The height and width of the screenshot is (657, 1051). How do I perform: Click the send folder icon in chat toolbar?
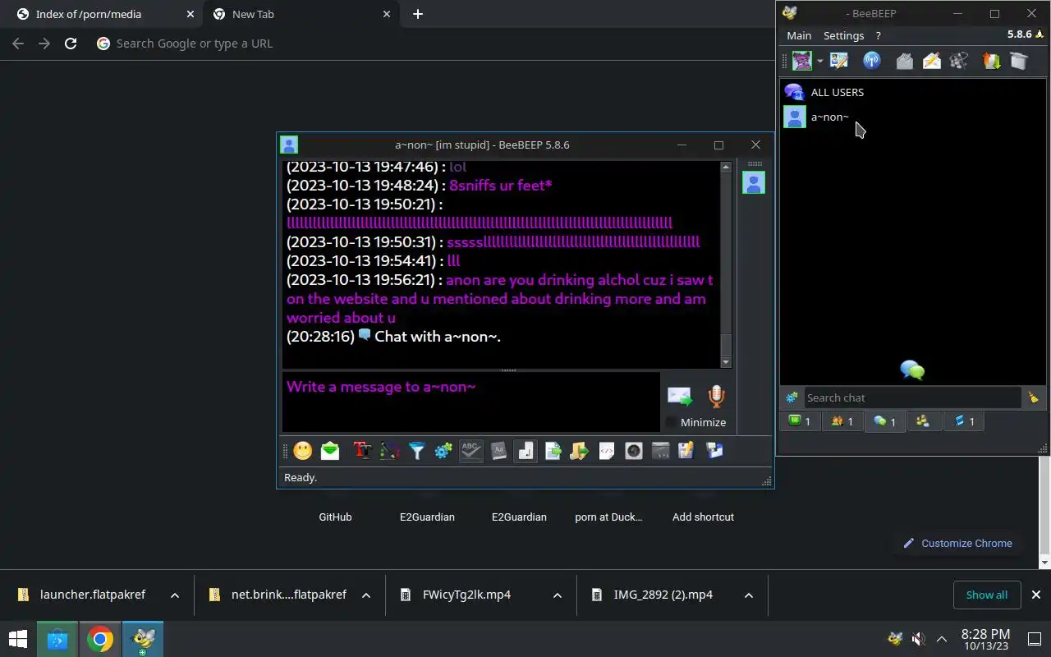tap(580, 451)
